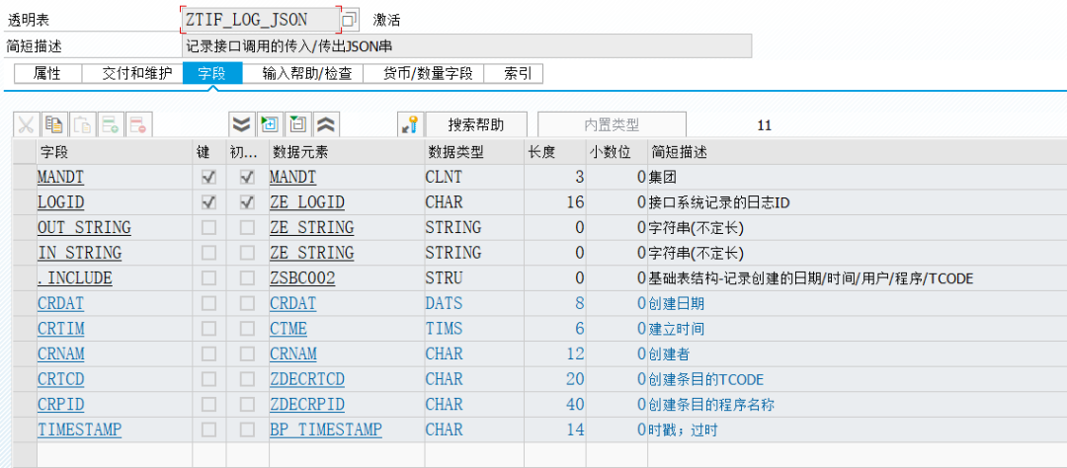Toggle key checkbox for LOGID row
Screen dimensions: 1067x468
[208, 202]
